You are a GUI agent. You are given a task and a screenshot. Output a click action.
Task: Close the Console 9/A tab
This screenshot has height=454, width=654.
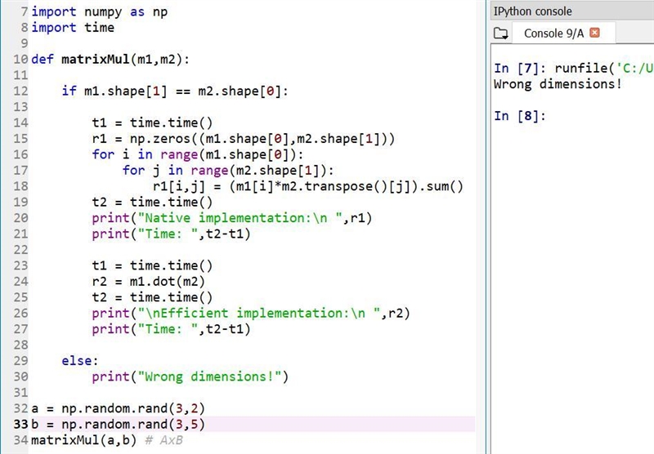pyautogui.click(x=595, y=33)
